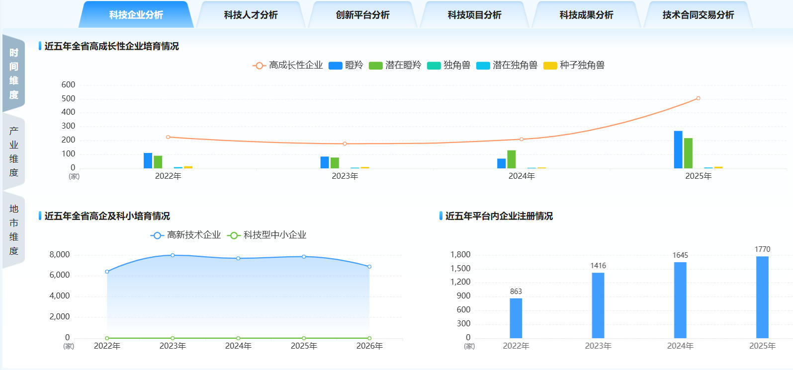The image size is (793, 370).
Task: Click the 2025年 point on 高成长性企业 line
Action: coord(698,98)
